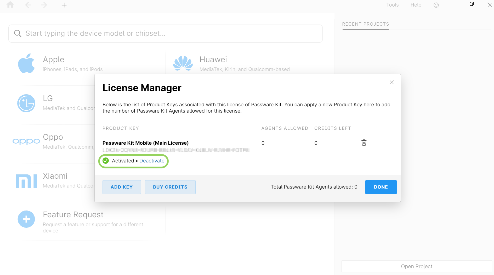This screenshot has width=494, height=275.
Task: Delete the Passware Kit Mobile key
Action: coord(364,143)
